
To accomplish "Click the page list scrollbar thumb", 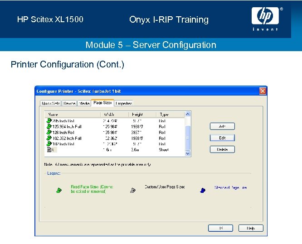I will 188,138.
